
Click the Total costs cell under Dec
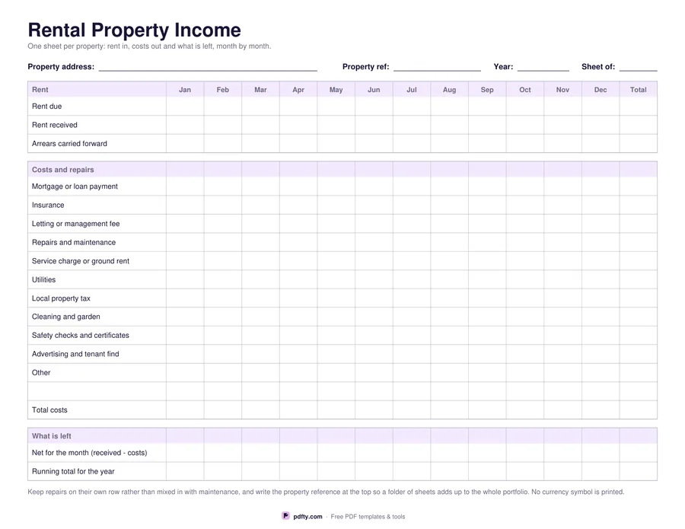601,410
